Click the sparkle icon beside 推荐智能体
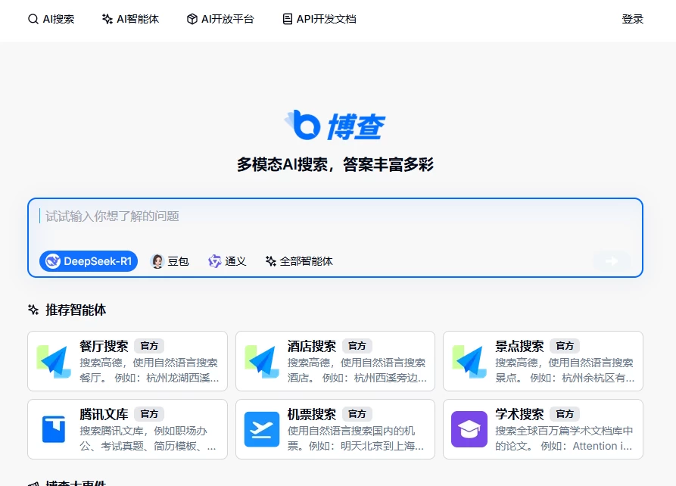The image size is (676, 486). pyautogui.click(x=32, y=309)
